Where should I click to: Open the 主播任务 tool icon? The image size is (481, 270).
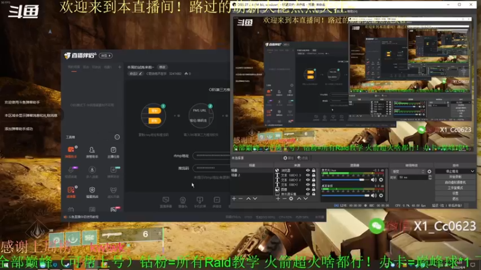pyautogui.click(x=113, y=152)
